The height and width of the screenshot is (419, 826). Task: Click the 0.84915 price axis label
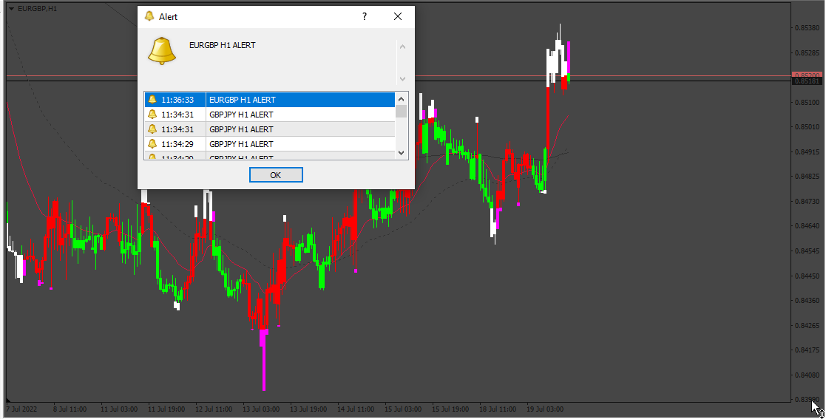(x=807, y=151)
